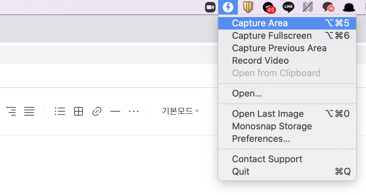The height and width of the screenshot is (195, 366).
Task: Apply right text alignment in the editor toolbar
Action: tap(11, 111)
